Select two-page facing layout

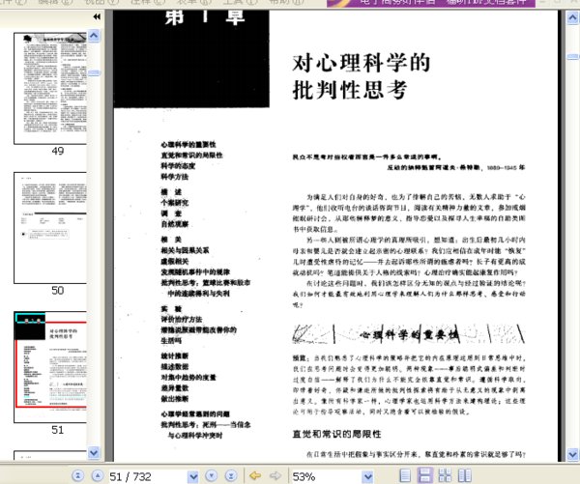[x=465, y=475]
